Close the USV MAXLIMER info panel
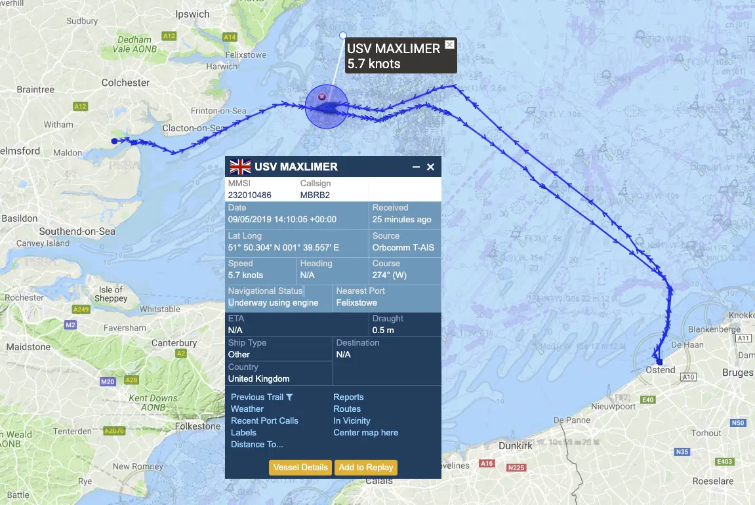755x505 pixels. click(x=430, y=167)
